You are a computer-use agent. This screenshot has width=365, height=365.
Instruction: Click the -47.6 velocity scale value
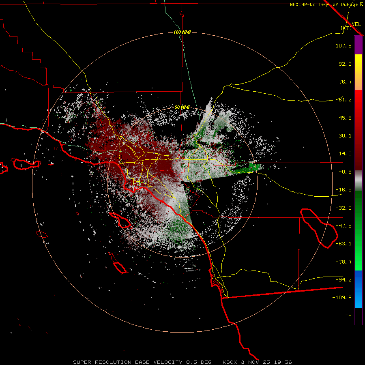point(344,226)
